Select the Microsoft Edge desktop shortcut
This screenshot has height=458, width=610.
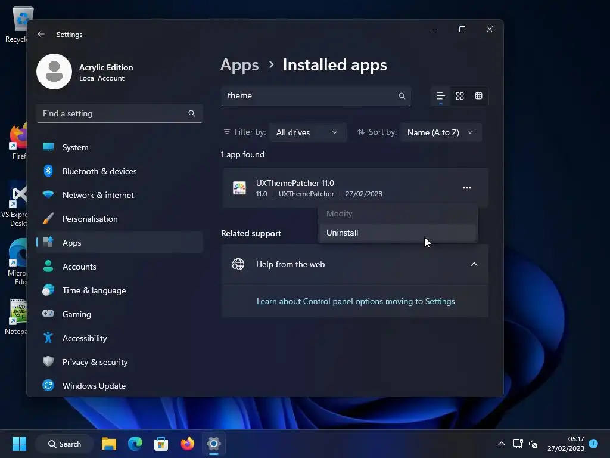(x=17, y=262)
